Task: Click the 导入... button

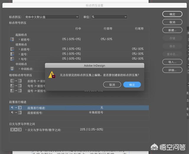Action: click(172, 62)
